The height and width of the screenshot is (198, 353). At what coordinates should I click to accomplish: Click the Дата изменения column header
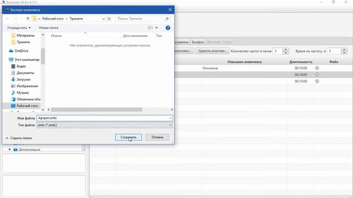135,36
